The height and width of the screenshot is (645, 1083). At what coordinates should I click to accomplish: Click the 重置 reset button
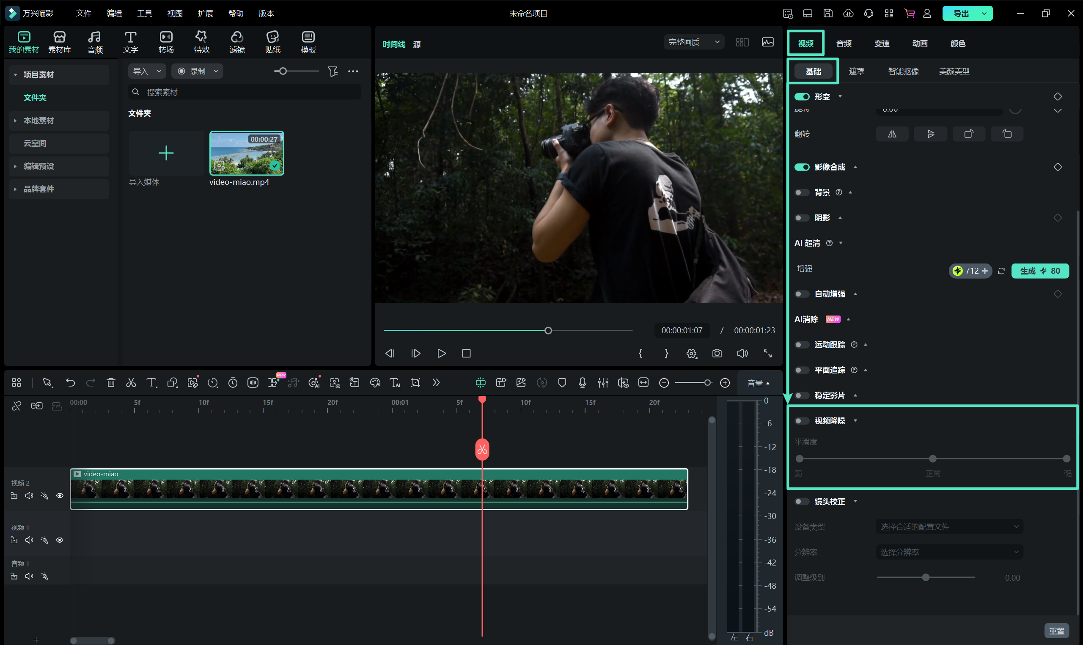tap(1056, 631)
